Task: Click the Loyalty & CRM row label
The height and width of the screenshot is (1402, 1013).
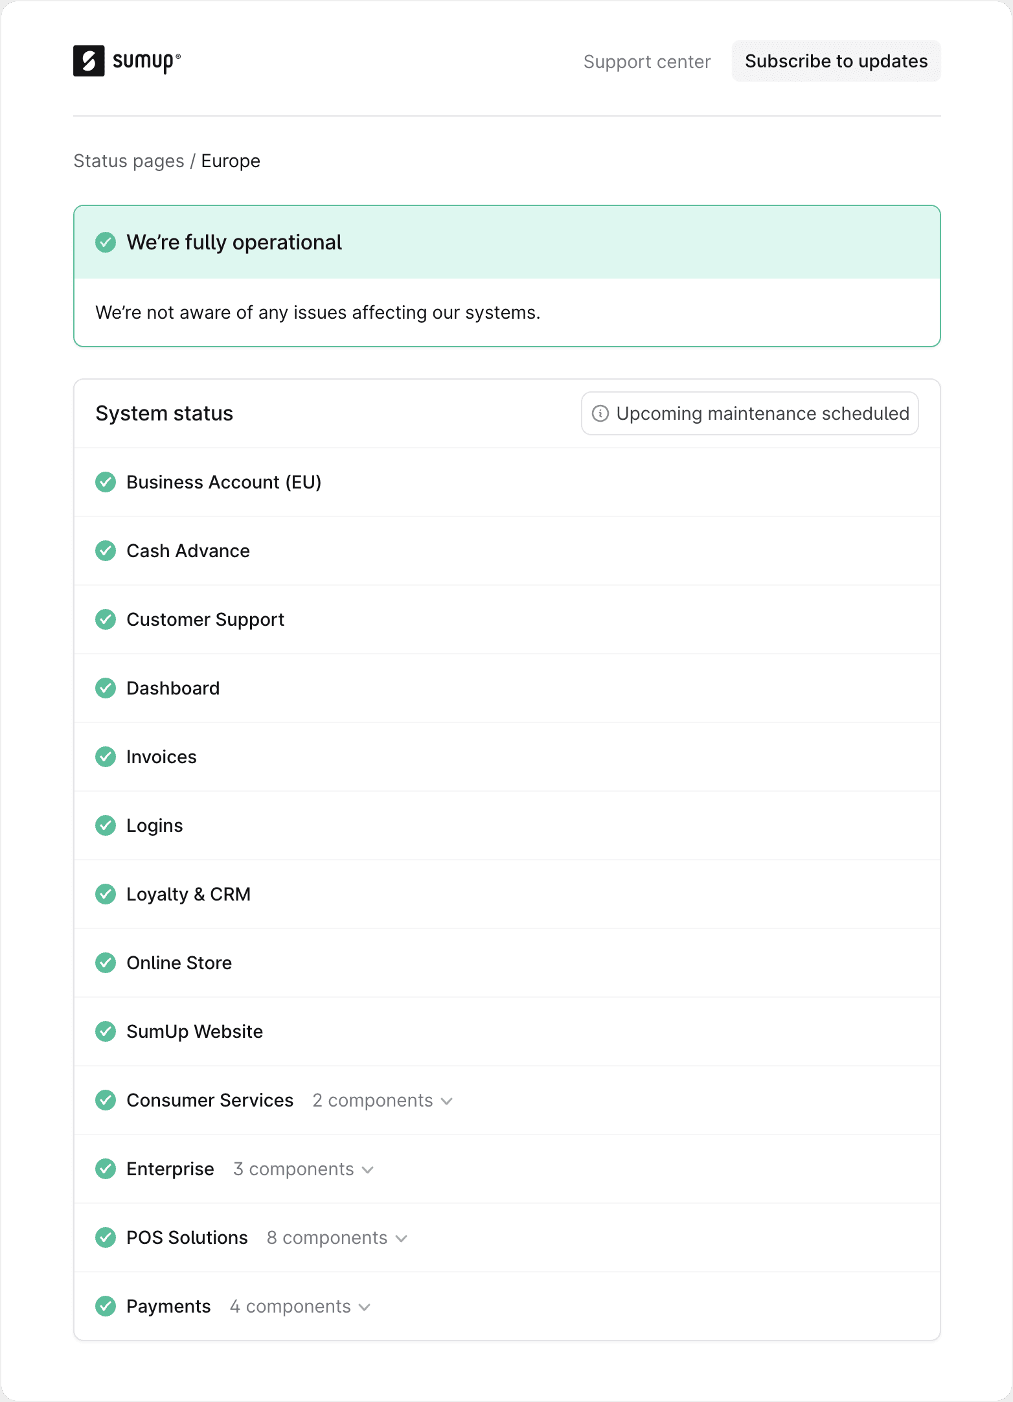Action: click(188, 894)
